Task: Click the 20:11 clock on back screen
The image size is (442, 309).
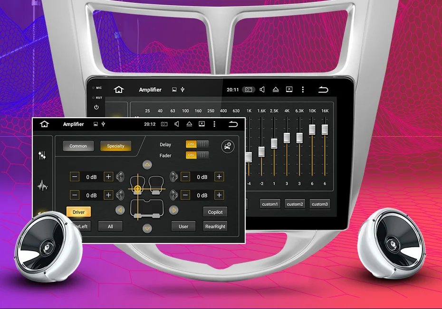Action: tap(232, 90)
